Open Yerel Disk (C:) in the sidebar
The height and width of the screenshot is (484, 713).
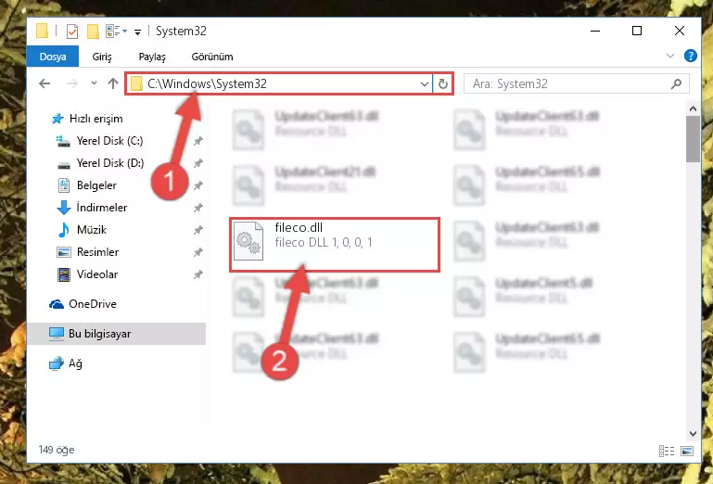pyautogui.click(x=109, y=141)
